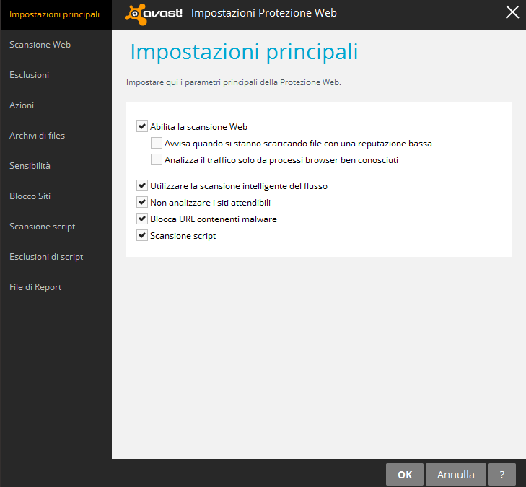
Task: Close the Web Protection settings window
Action: point(512,12)
